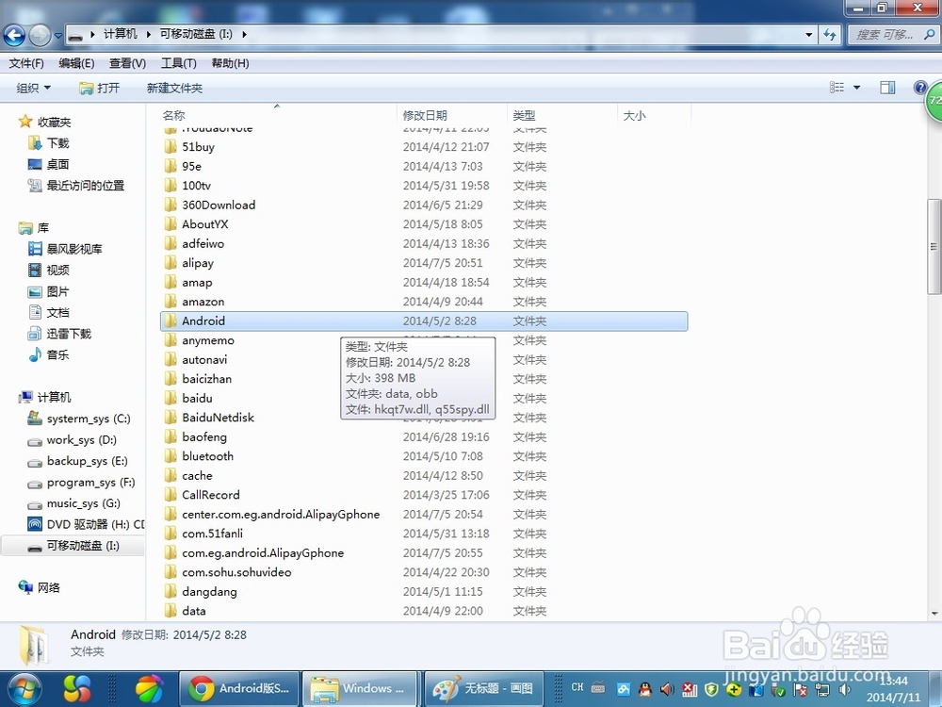The width and height of the screenshot is (942, 707).
Task: Switch to Chrome Android版S... taskbar item
Action: pyautogui.click(x=239, y=688)
